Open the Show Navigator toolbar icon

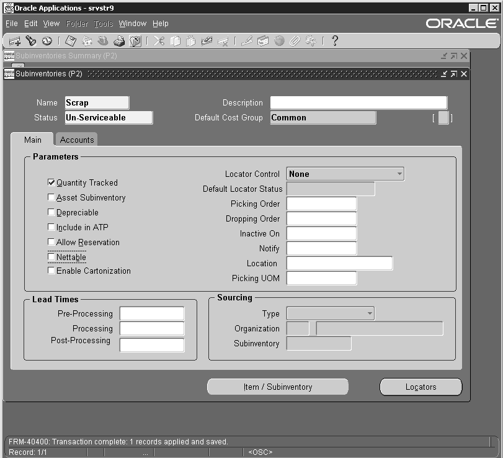click(x=47, y=41)
